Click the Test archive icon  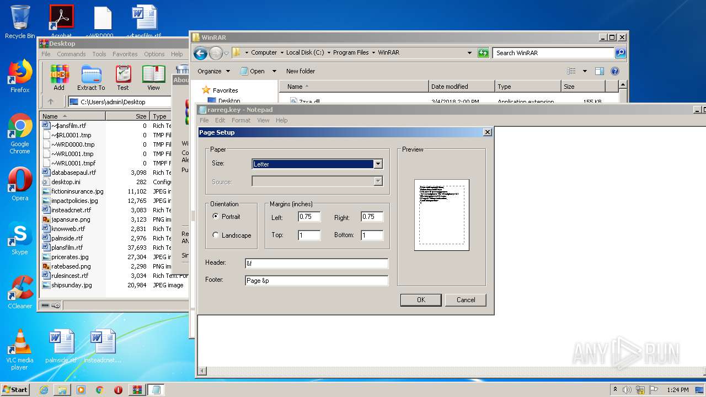pyautogui.click(x=123, y=77)
